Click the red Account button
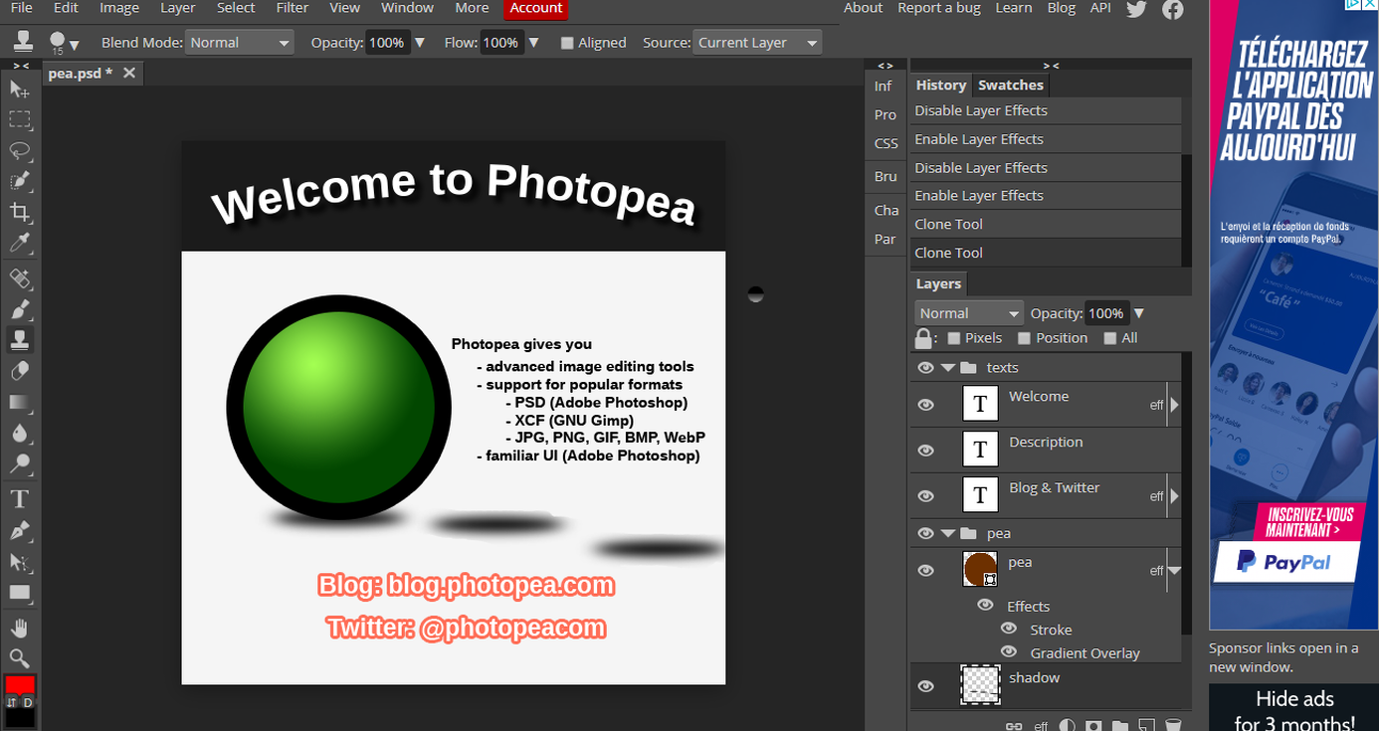 click(536, 8)
